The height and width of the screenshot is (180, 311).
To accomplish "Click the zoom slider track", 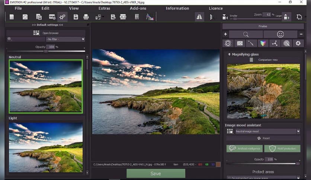I will (257, 19).
